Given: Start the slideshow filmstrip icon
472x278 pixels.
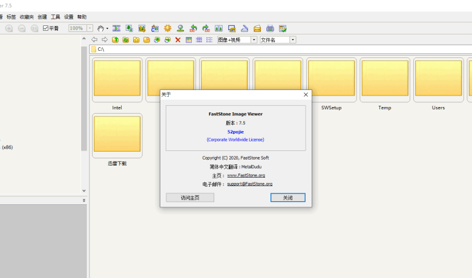Looking at the screenshot, I should pos(116,28).
